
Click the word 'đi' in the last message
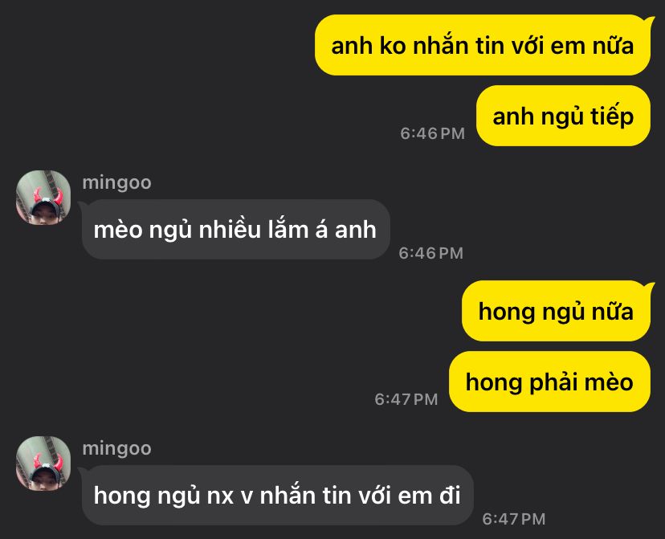coord(450,496)
